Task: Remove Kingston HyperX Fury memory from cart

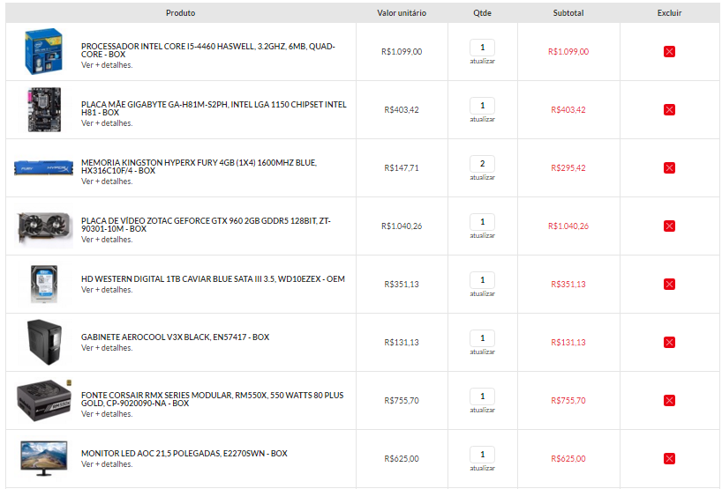Action: coord(669,167)
